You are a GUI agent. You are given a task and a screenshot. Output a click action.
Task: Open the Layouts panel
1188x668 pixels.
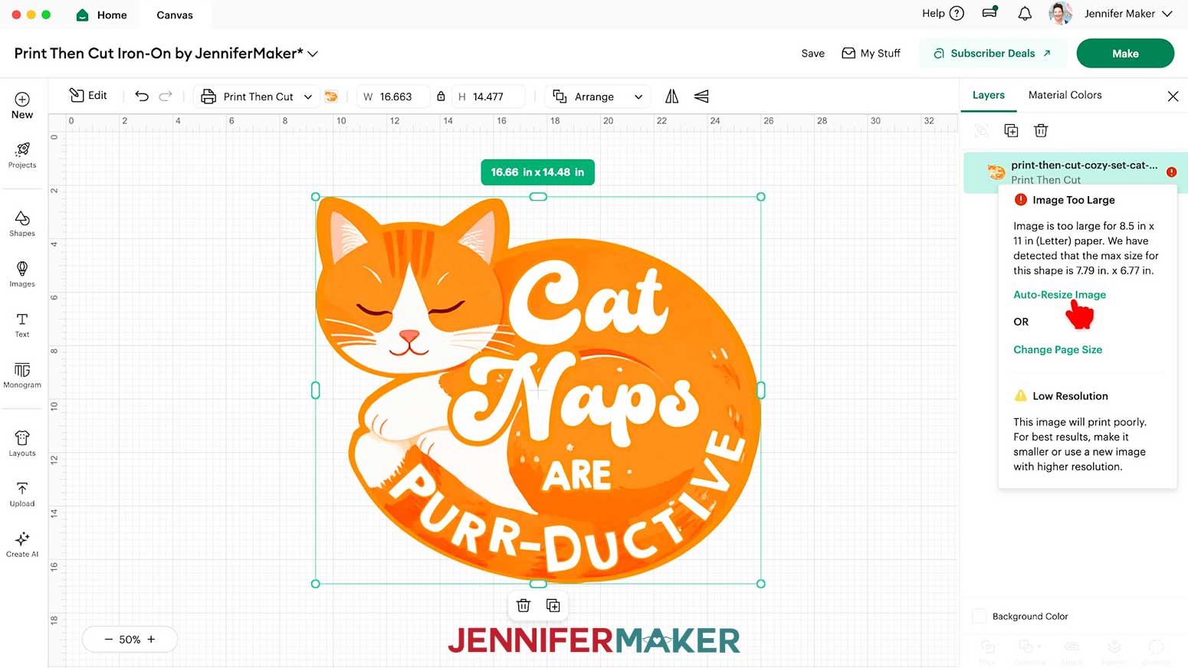point(22,444)
